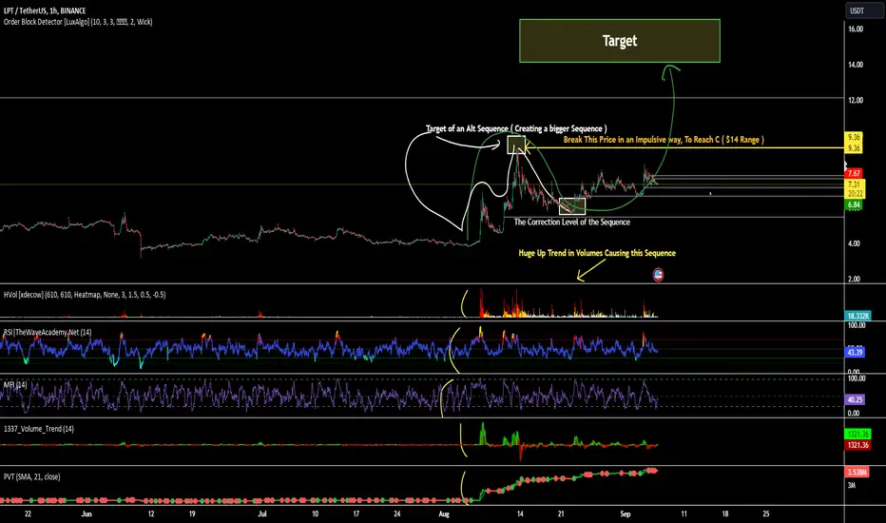
Task: Click the Aug date on time axis
Action: pos(444,513)
